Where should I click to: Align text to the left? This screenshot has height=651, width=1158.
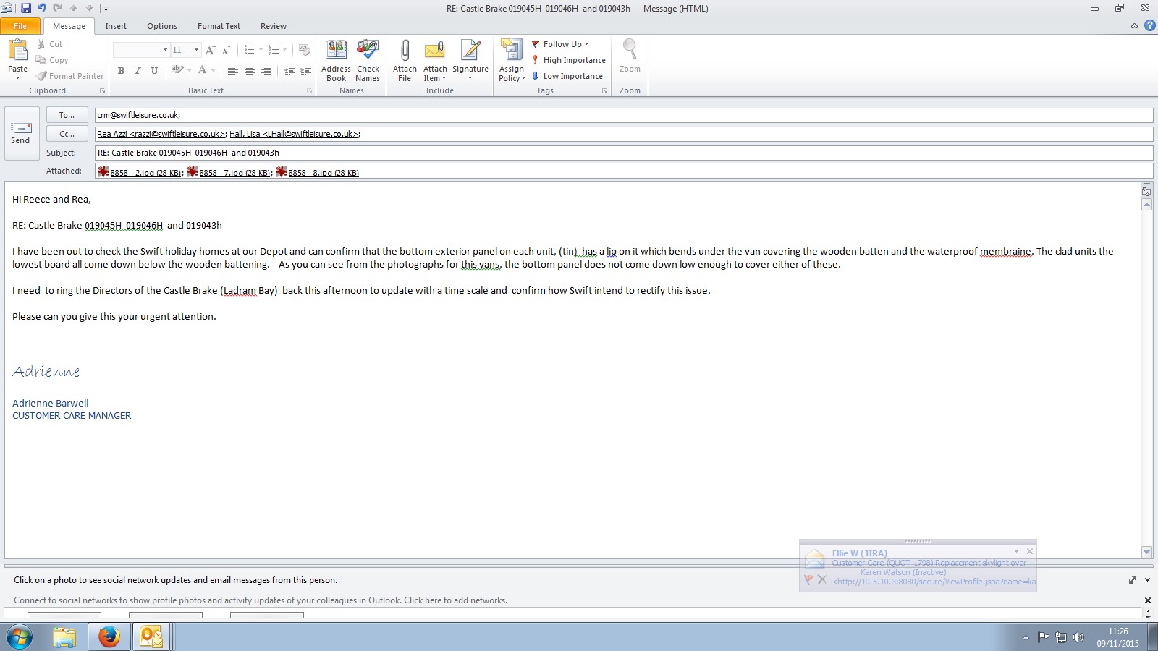[232, 70]
